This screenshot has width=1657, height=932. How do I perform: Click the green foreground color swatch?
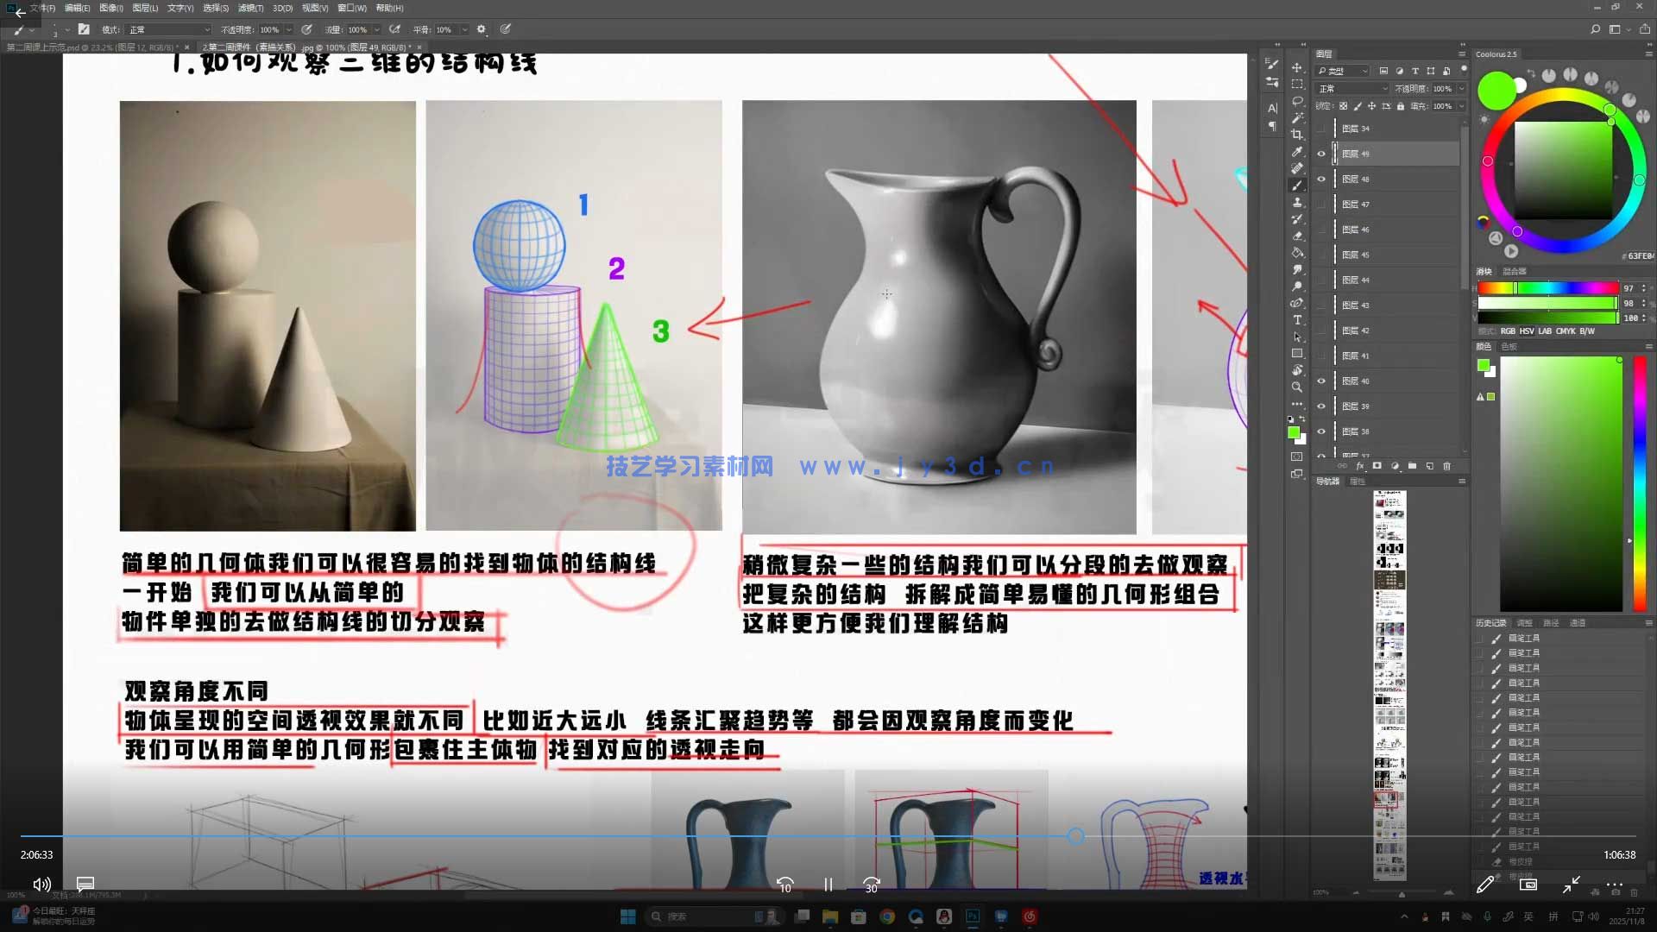coord(1292,432)
